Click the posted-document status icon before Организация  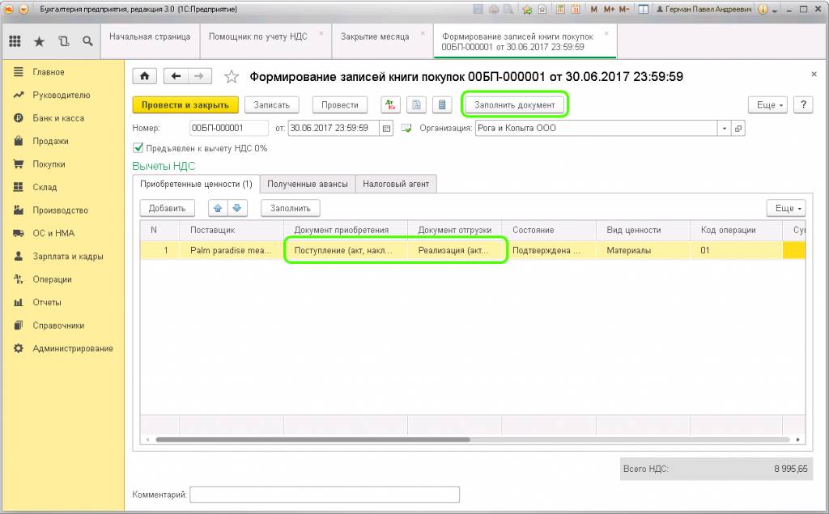click(x=406, y=128)
